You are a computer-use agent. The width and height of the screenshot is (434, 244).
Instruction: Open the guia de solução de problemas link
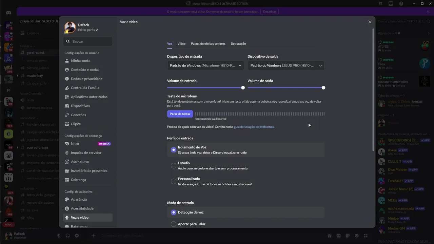[x=254, y=127]
